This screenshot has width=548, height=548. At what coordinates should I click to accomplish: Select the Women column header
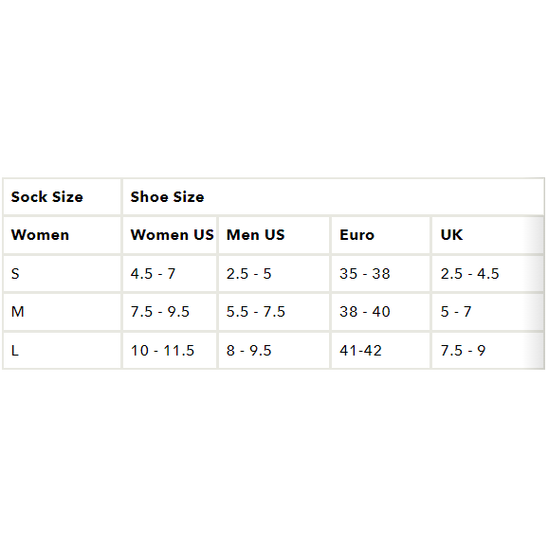[62, 235]
